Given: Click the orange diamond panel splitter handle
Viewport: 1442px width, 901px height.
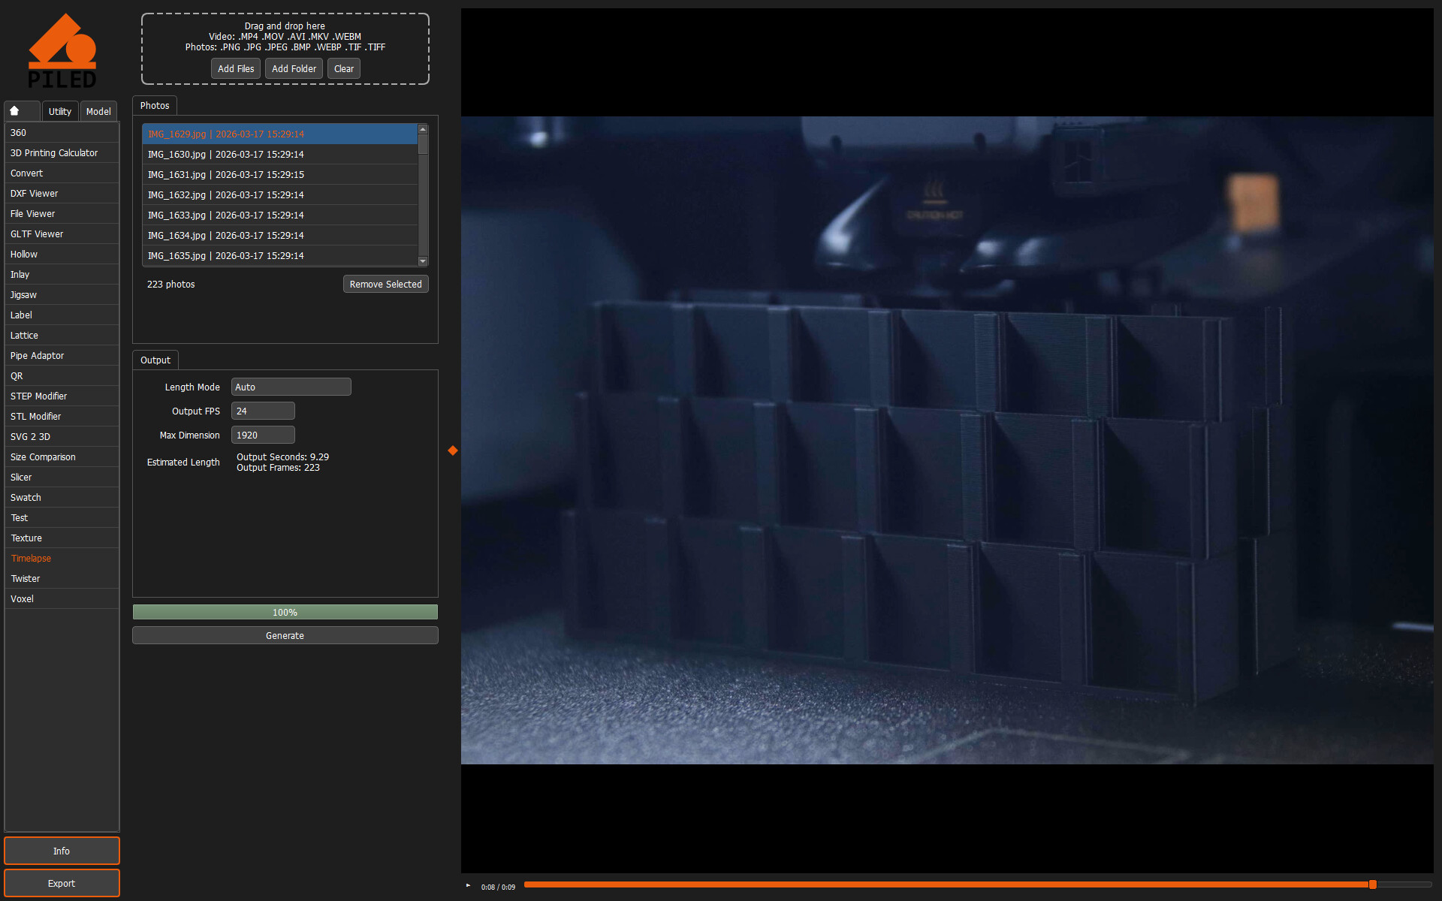Looking at the screenshot, I should [x=453, y=450].
